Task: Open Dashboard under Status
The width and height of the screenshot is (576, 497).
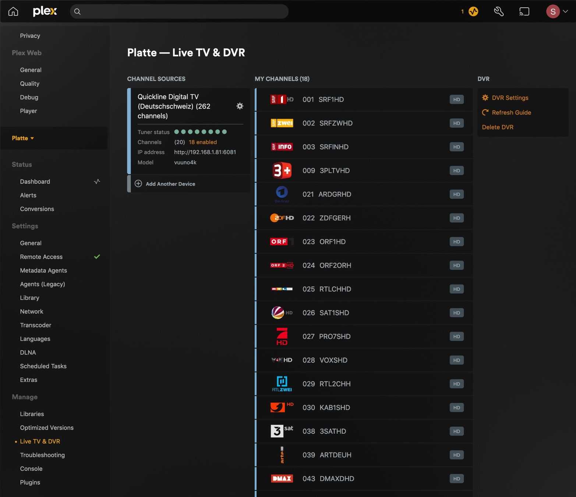Action: click(x=35, y=181)
